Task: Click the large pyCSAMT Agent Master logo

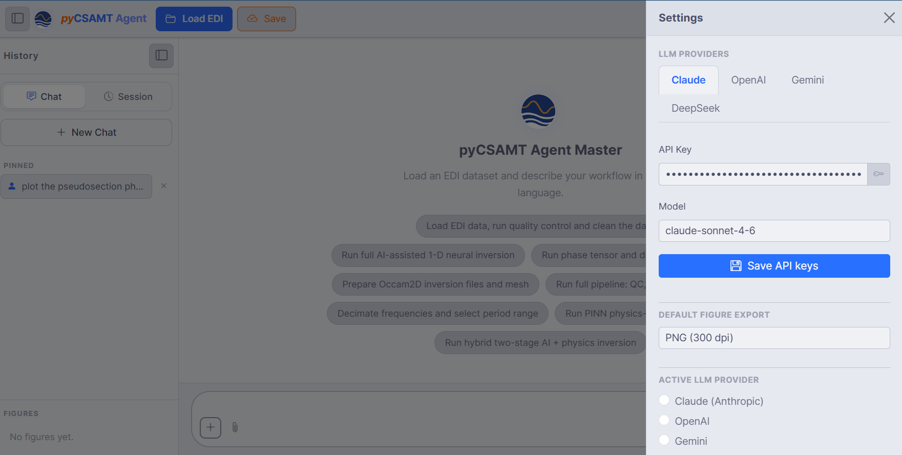Action: point(538,111)
